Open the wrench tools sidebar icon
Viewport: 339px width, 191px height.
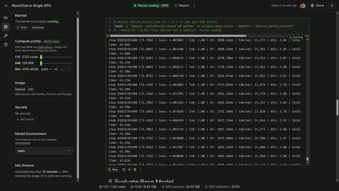click(x=6, y=36)
